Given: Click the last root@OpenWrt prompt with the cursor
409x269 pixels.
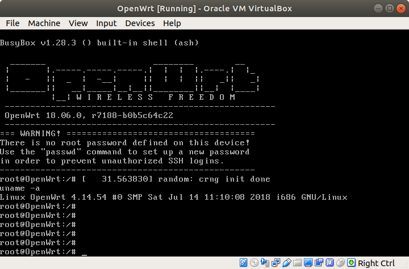Looking at the screenshot, I should coord(43,252).
